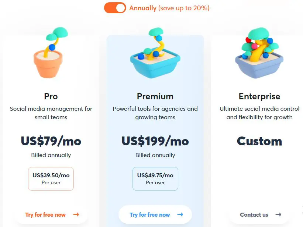Click the arrow icon in Premium's Try for free button
Viewport: 303px width, 227px height.
(180, 215)
